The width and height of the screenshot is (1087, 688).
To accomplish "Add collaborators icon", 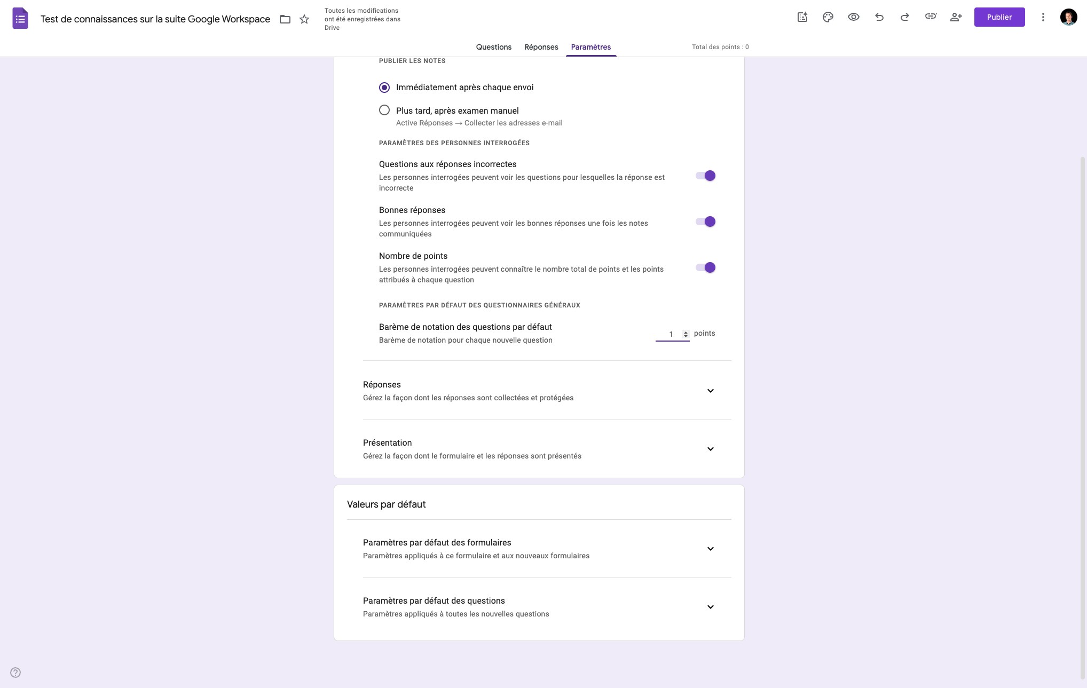I will tap(956, 17).
